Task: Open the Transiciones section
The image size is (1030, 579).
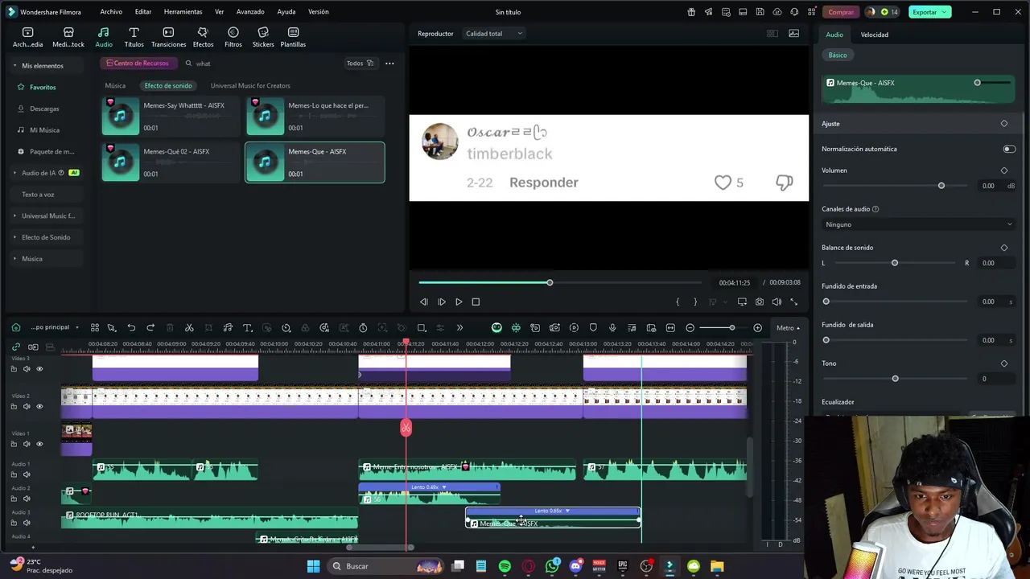Action: (x=168, y=37)
